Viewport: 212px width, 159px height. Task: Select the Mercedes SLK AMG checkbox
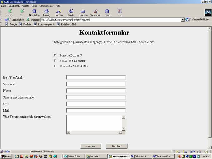[x=55, y=66]
